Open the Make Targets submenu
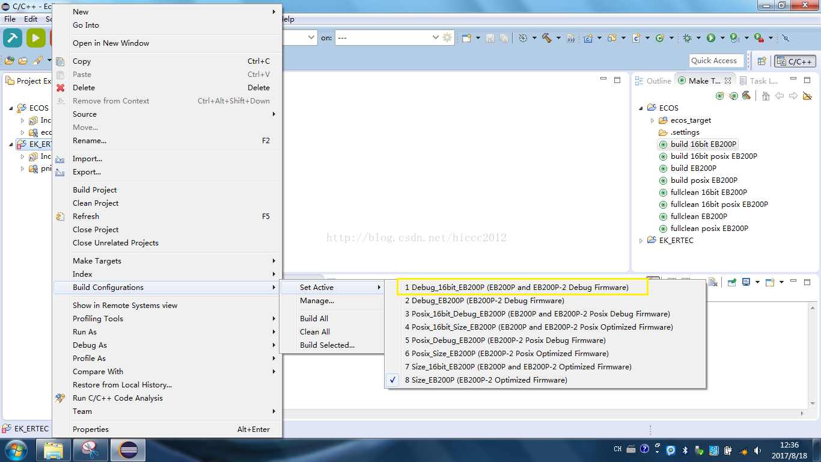821x462 pixels. click(x=168, y=260)
